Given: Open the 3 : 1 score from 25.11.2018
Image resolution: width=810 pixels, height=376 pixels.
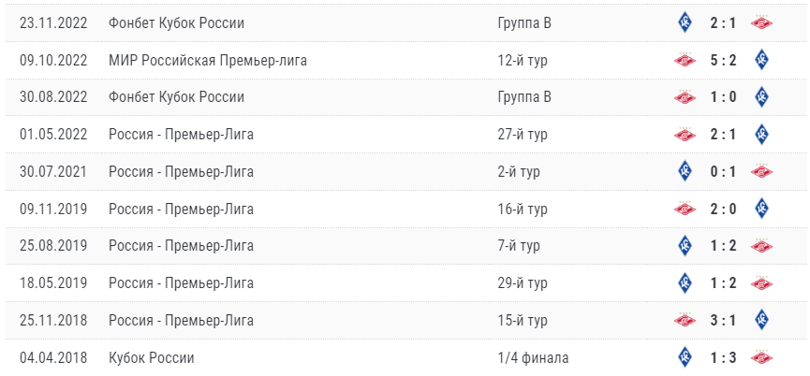Looking at the screenshot, I should pyautogui.click(x=723, y=321).
